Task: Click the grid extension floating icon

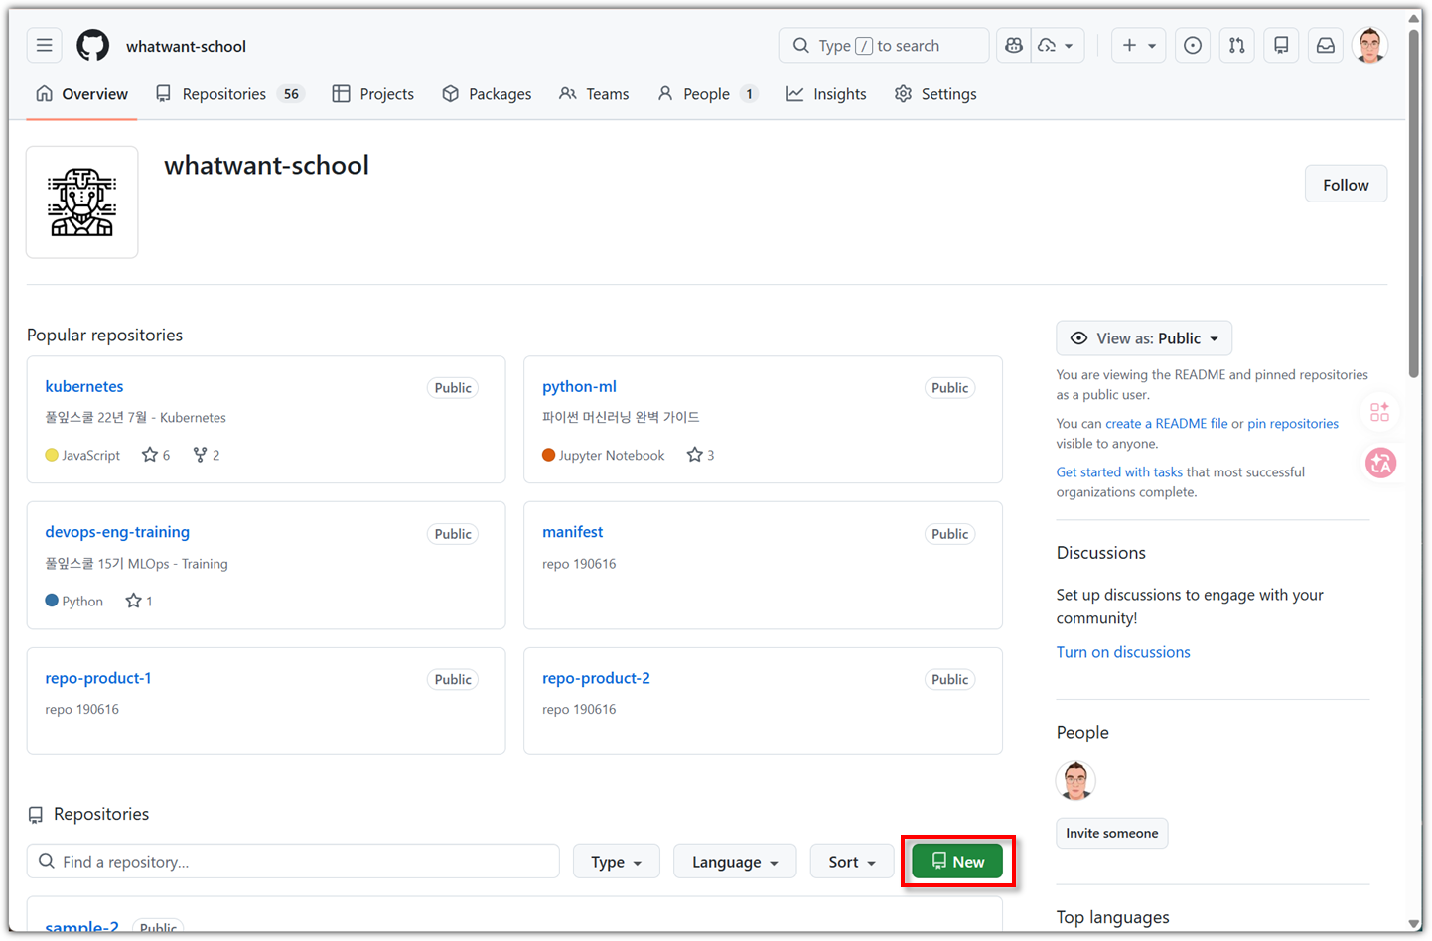Action: pos(1380,412)
